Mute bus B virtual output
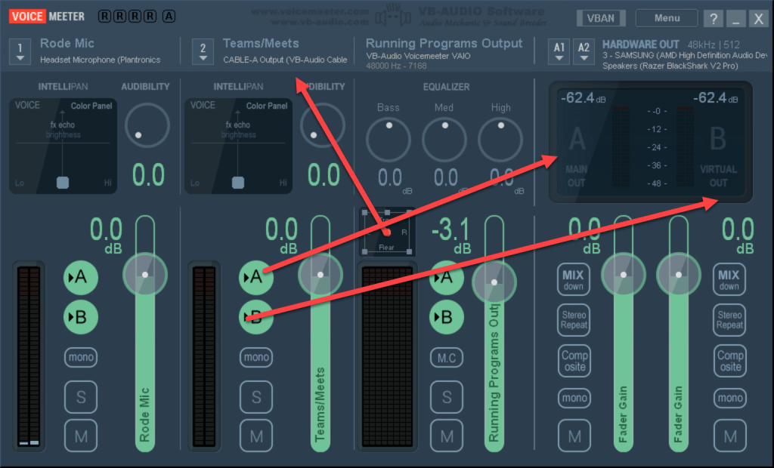774x468 pixels. point(730,436)
